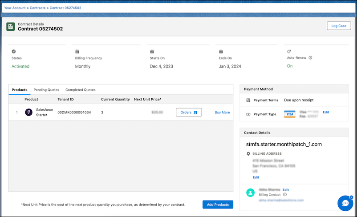This screenshot has height=217, width=357.
Task: Click the Current Quantity column header
Action: pos(115,100)
